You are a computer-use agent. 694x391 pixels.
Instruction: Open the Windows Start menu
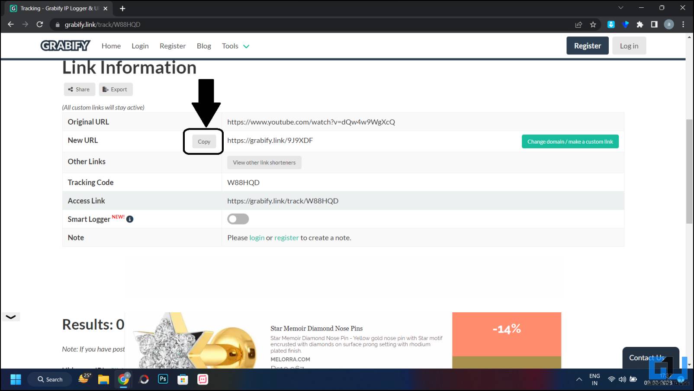pos(16,379)
